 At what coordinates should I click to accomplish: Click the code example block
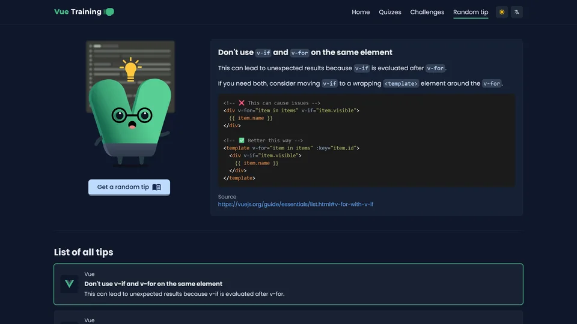367,140
